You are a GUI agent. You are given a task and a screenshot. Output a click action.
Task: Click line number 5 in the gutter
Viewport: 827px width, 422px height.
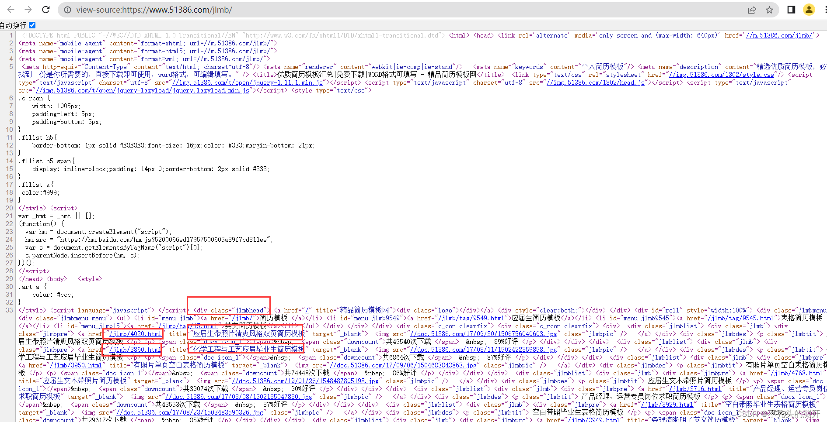click(11, 67)
